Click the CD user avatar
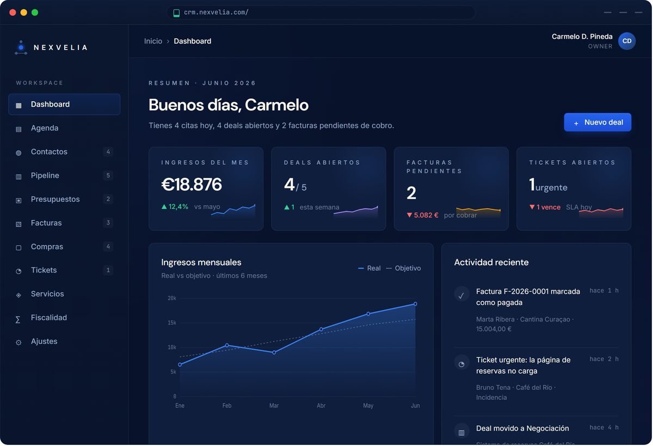The width and height of the screenshot is (653, 446). [627, 41]
